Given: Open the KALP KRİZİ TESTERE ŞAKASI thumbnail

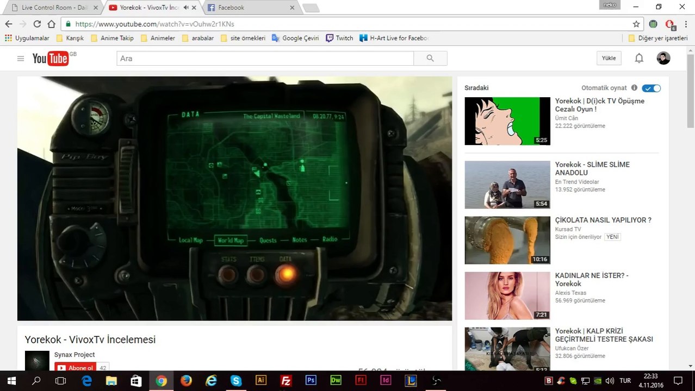Looking at the screenshot, I should [x=507, y=349].
